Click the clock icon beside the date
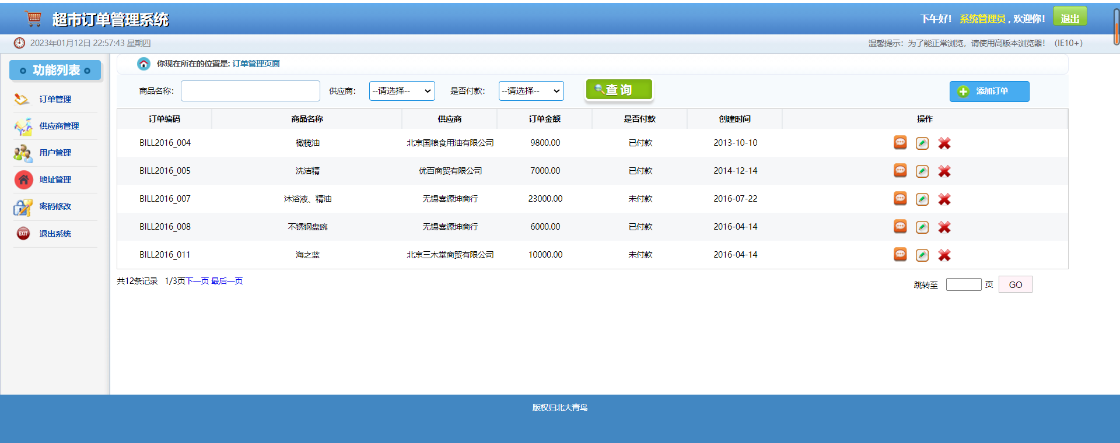The height and width of the screenshot is (443, 1120). (20, 43)
